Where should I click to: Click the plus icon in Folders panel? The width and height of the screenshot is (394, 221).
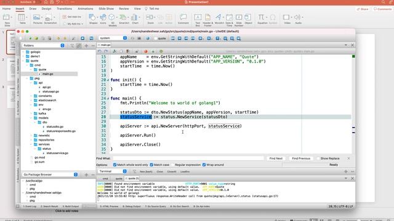(86, 45)
